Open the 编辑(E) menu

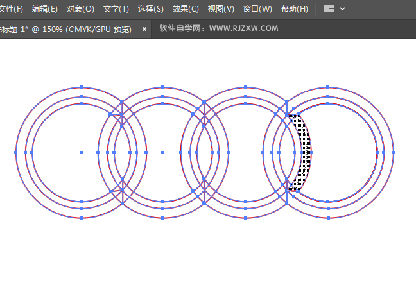(x=44, y=9)
